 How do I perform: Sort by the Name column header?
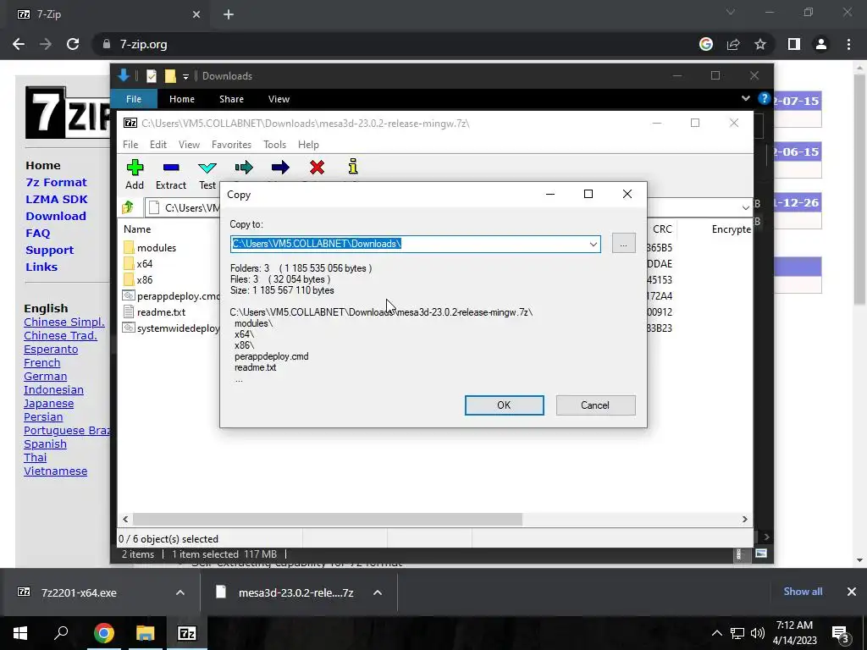[138, 229]
